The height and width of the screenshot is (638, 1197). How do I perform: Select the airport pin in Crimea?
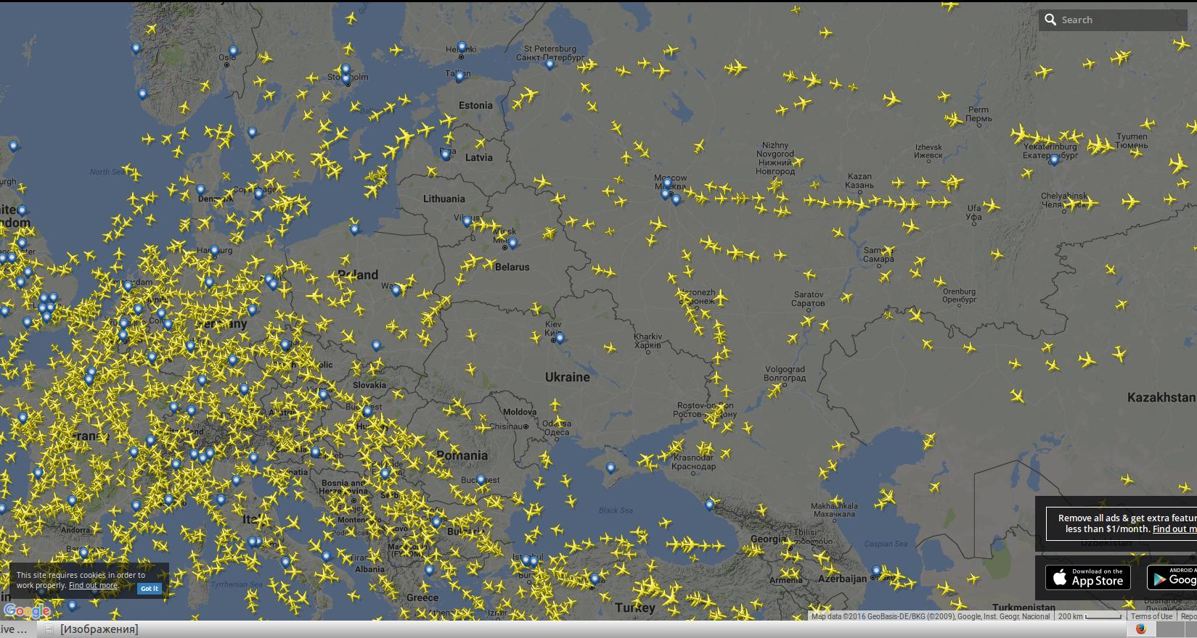610,468
